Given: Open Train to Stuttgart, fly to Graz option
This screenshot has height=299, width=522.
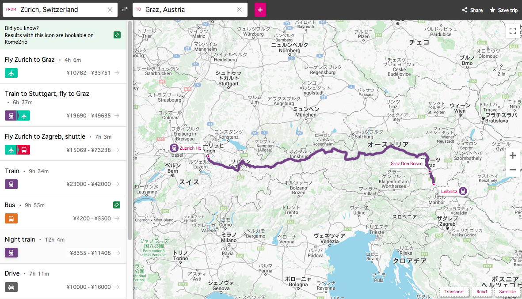Looking at the screenshot, I should pyautogui.click(x=63, y=105).
